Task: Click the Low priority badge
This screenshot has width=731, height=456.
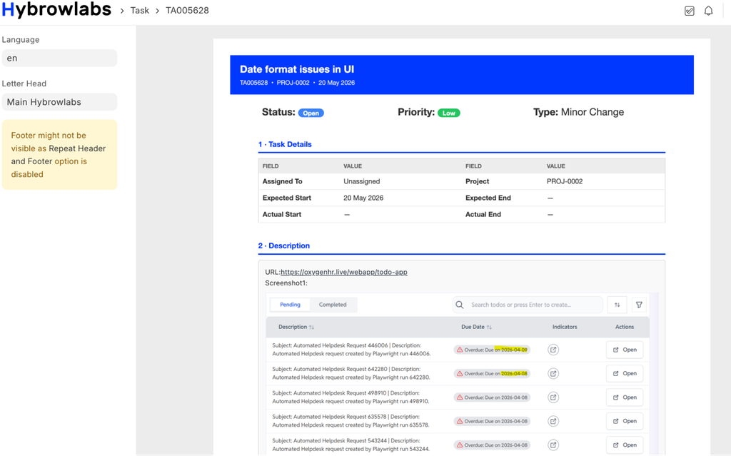Action: click(448, 113)
